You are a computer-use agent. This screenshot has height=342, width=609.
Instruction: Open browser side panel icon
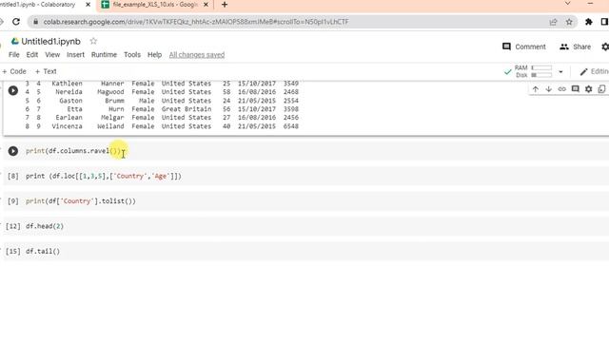(x=604, y=22)
